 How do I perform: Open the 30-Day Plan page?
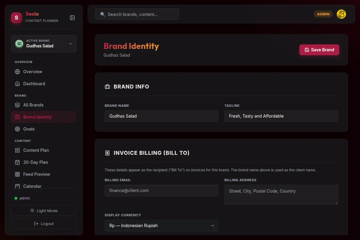pos(44,162)
